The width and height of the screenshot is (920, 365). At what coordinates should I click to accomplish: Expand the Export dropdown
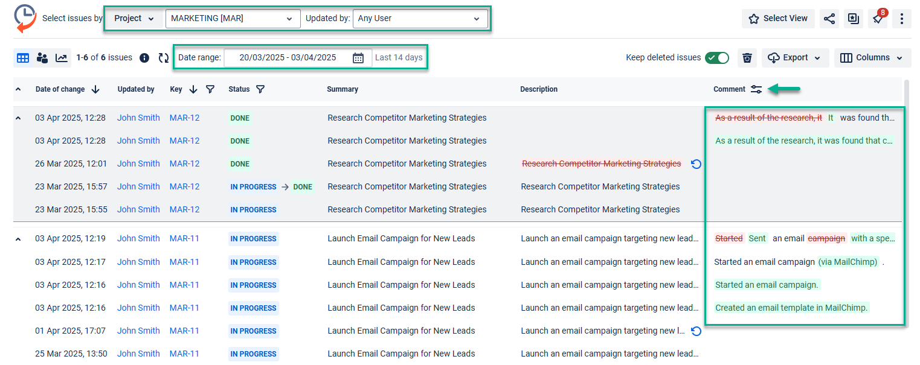click(794, 58)
